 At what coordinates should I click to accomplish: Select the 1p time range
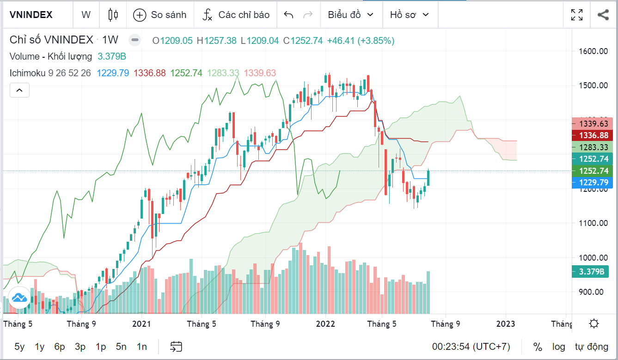tap(101, 347)
